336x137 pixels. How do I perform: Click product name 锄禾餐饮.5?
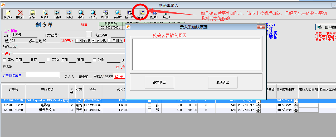tap(47, 110)
